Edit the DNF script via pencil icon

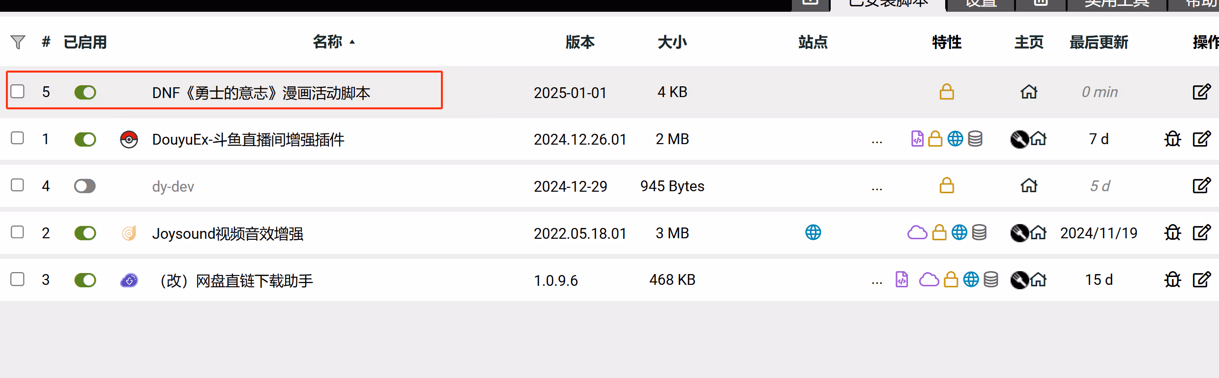[1201, 92]
